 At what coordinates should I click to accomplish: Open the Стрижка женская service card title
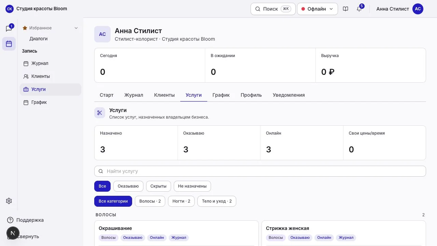click(x=287, y=228)
